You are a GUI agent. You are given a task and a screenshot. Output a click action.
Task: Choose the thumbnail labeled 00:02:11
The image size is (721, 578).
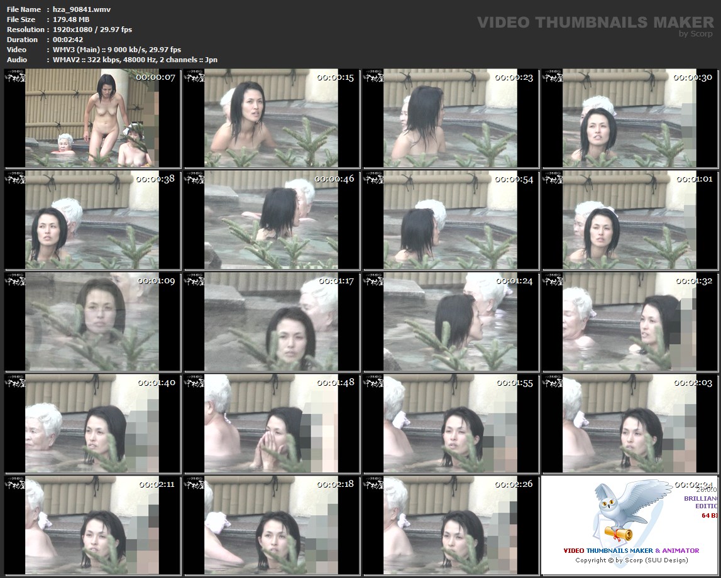(x=92, y=526)
